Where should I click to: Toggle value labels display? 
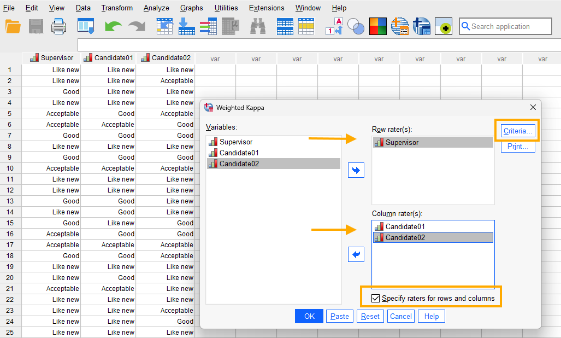tap(335, 26)
